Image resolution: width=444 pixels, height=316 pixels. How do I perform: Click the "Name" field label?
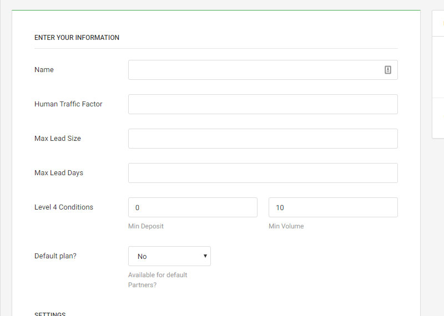pyautogui.click(x=44, y=70)
